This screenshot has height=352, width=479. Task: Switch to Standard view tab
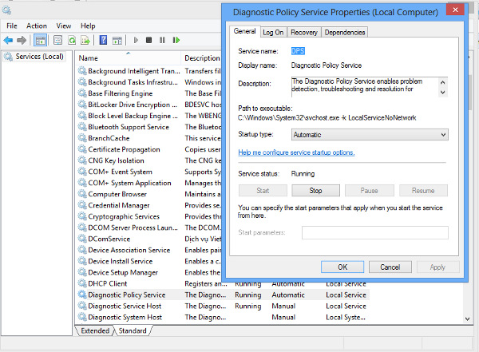coord(133,330)
